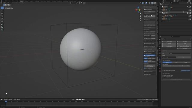Click the timeline play button
Viewport: 192px width, 108px height.
81,100
